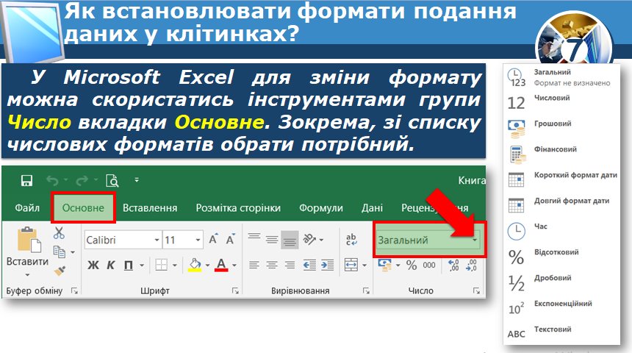This screenshot has height=353, width=632.
Task: Pick Короткий формат дати option
Action: 561,180
